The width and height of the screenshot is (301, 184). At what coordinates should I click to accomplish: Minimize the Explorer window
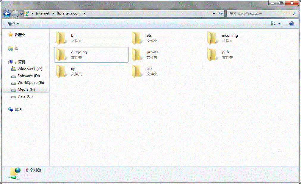coord(273,3)
